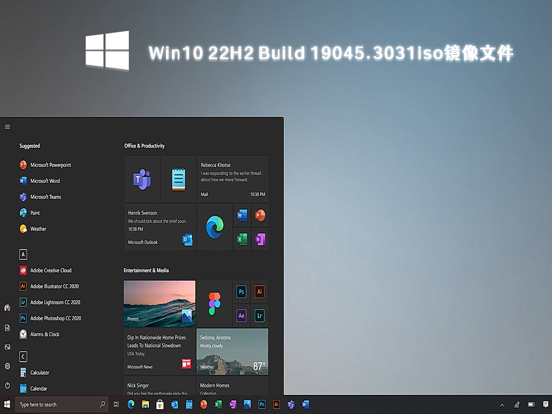Select Microsoft Powerpoint from Suggested list
552x414 pixels.
click(50, 165)
